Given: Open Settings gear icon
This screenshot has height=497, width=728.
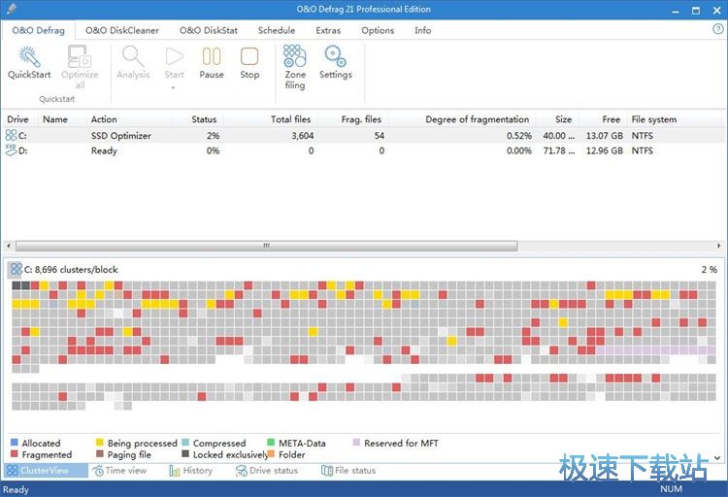Looking at the screenshot, I should (x=335, y=56).
